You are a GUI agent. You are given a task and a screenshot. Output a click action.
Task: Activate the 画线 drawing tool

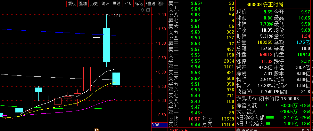(x=116, y=4)
